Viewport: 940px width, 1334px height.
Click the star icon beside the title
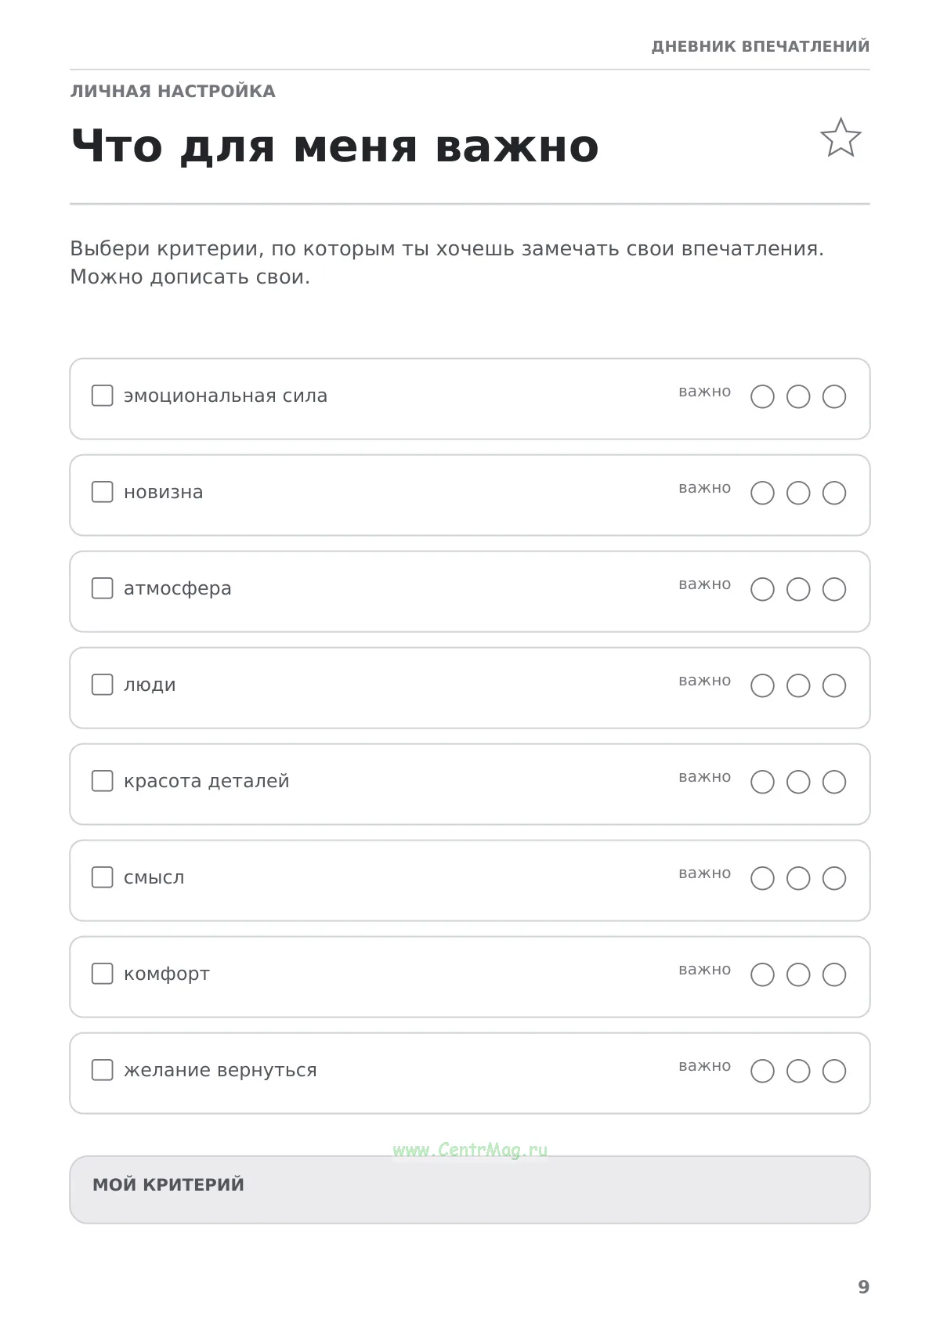click(x=841, y=138)
